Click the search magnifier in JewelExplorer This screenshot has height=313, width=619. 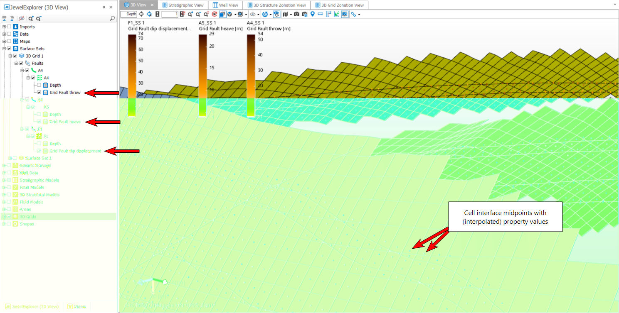click(112, 18)
